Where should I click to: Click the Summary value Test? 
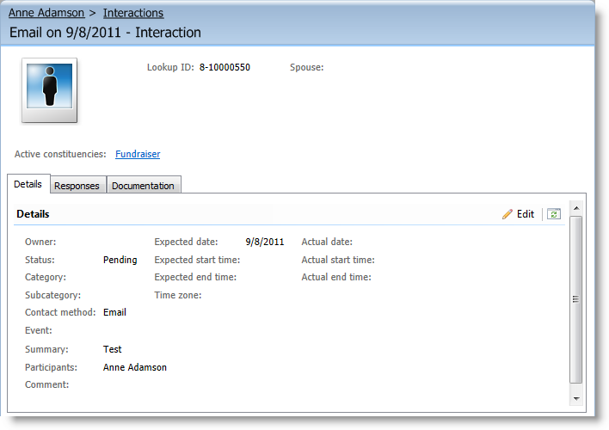tap(112, 349)
